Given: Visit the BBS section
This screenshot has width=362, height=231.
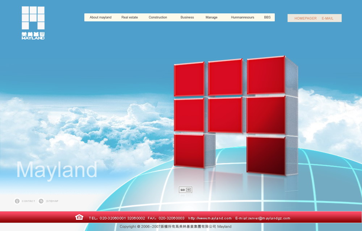Looking at the screenshot, I should [x=267, y=17].
